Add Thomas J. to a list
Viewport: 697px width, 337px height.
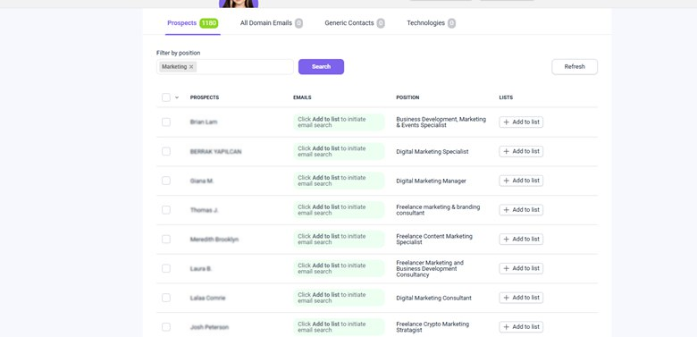click(521, 210)
